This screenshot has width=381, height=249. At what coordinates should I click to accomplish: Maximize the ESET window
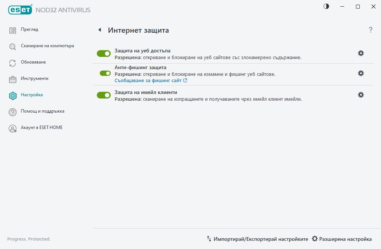coord(358,7)
